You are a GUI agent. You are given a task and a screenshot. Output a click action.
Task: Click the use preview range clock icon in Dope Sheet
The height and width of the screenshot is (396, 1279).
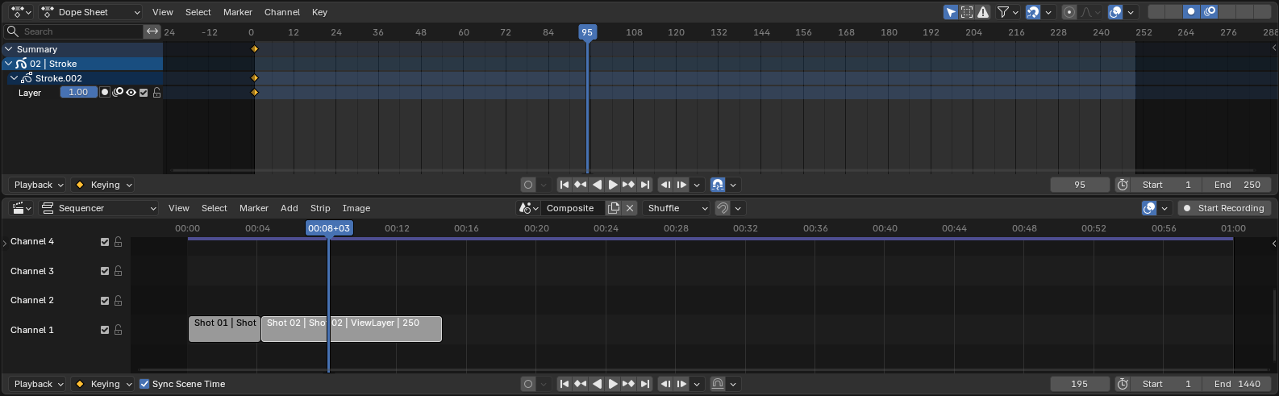[x=1123, y=185]
